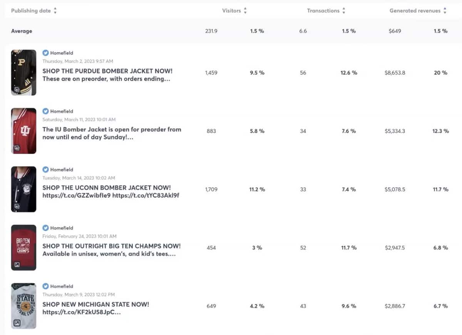This screenshot has width=462, height=335.
Task: Click the t.co link in UCONN post
Action: point(77,195)
